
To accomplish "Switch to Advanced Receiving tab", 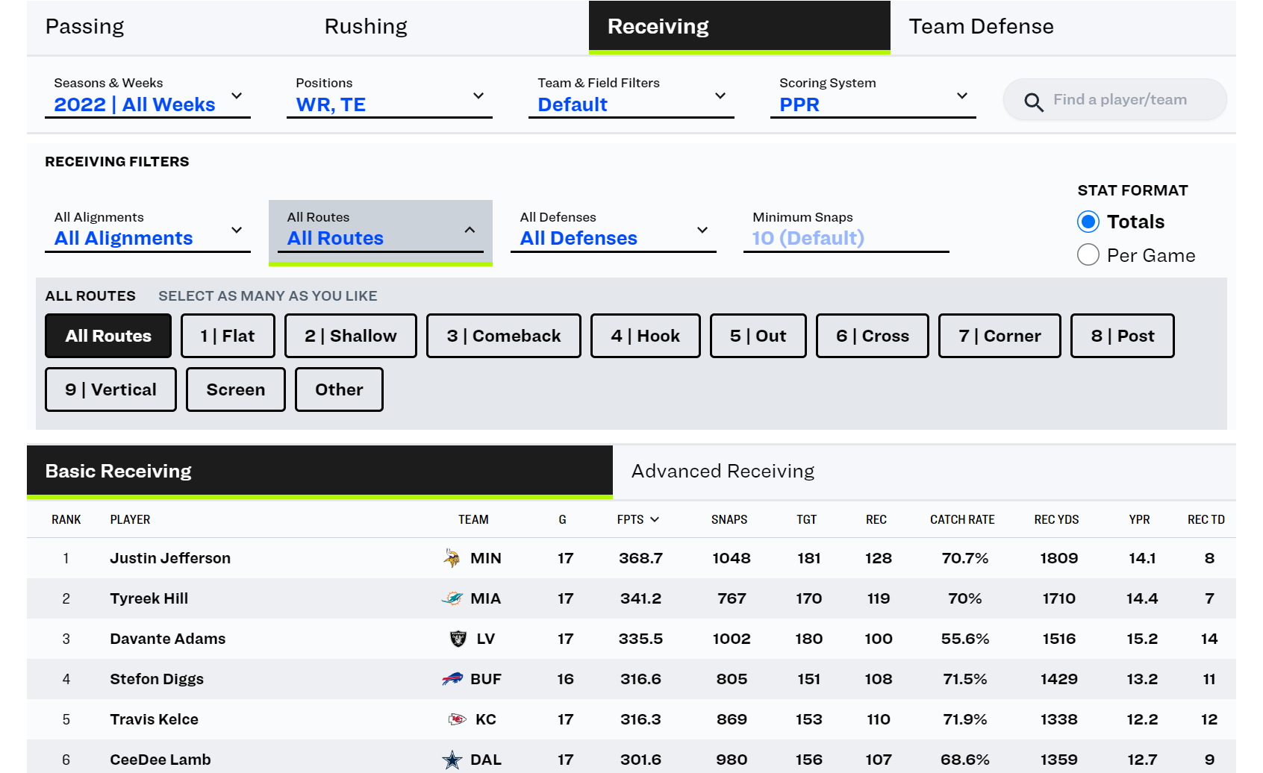I will pyautogui.click(x=924, y=471).
